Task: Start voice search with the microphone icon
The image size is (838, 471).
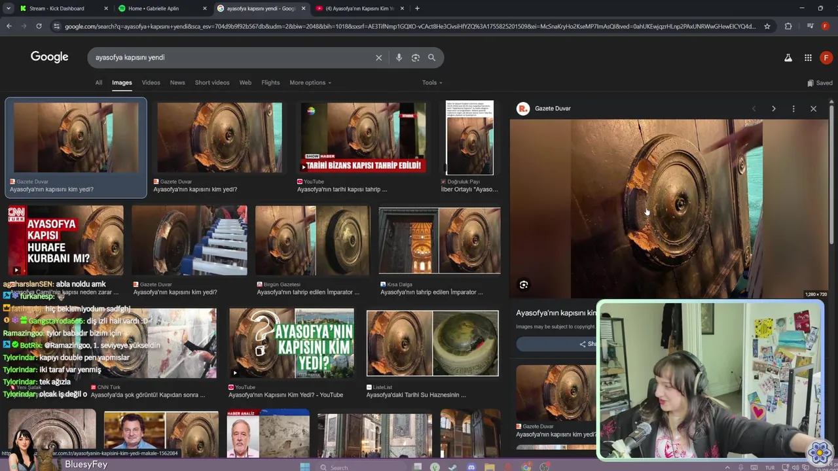Action: pos(399,58)
